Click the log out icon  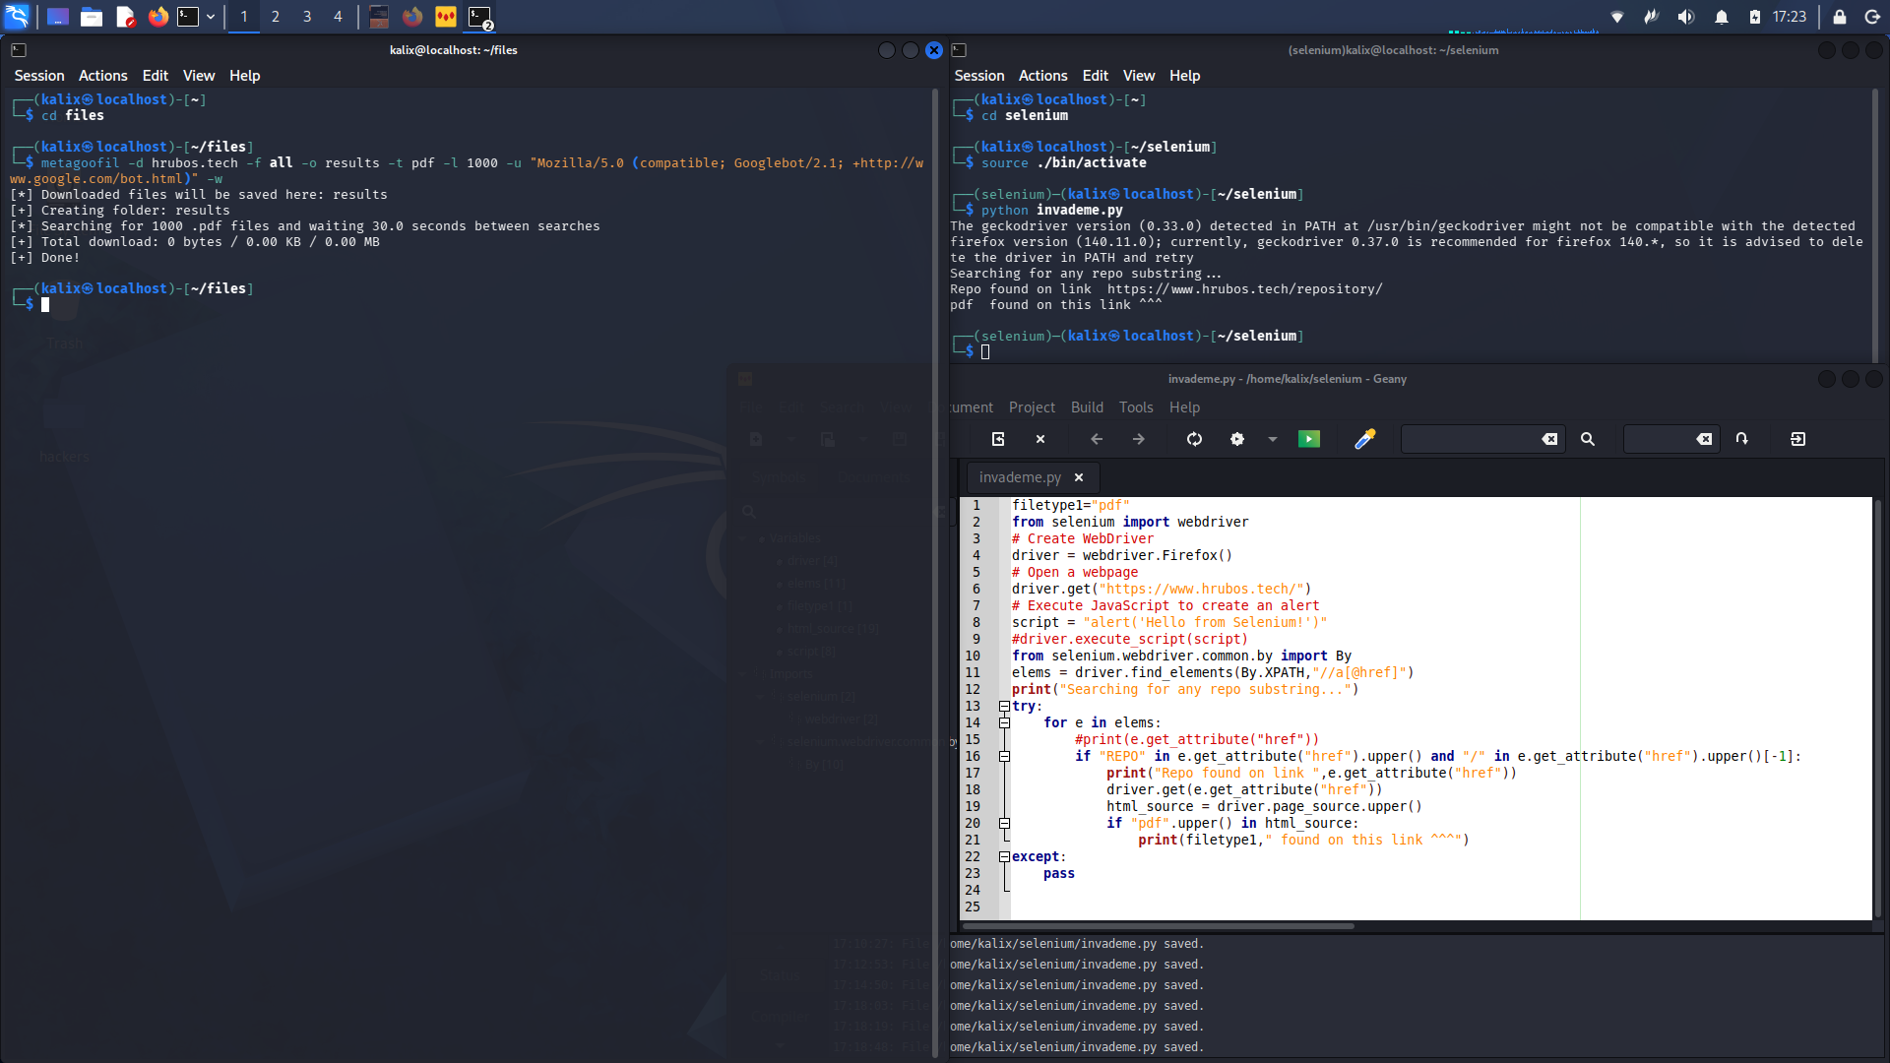click(x=1872, y=17)
